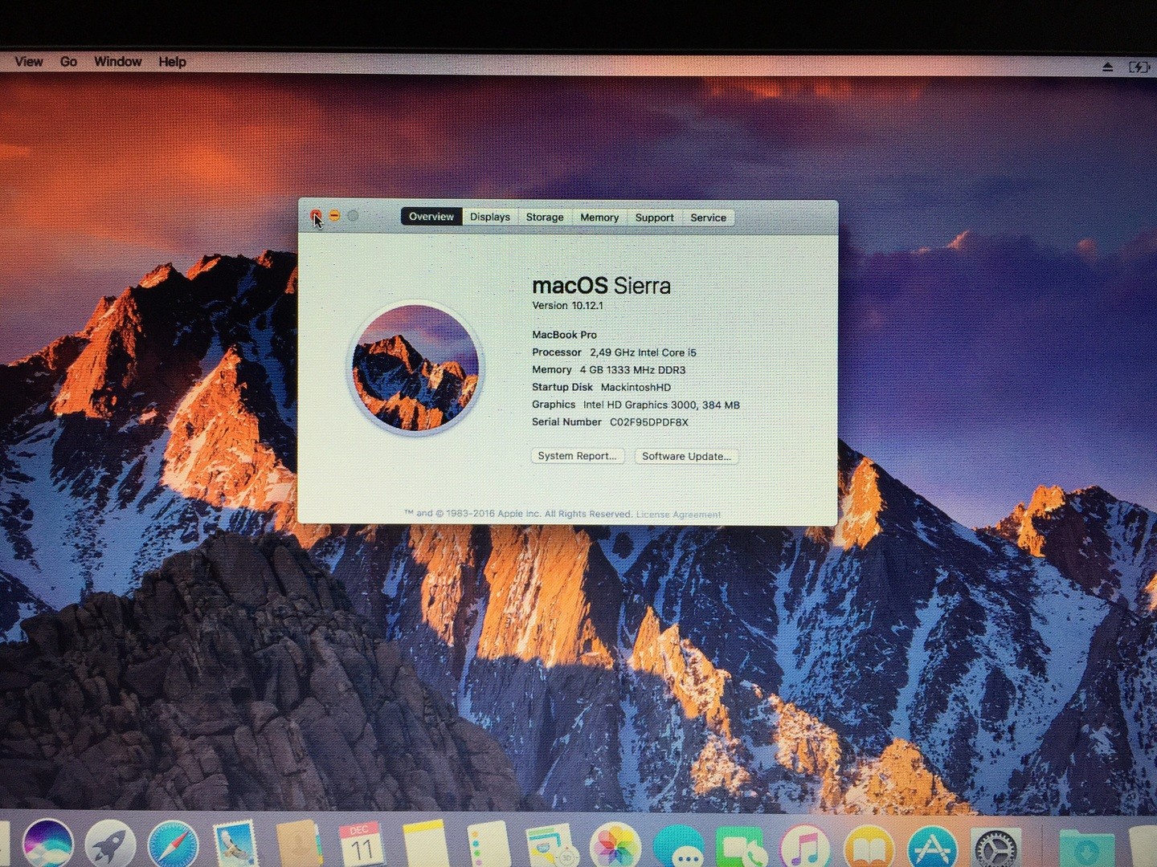Open Reminders list icon in Dock

[488, 845]
